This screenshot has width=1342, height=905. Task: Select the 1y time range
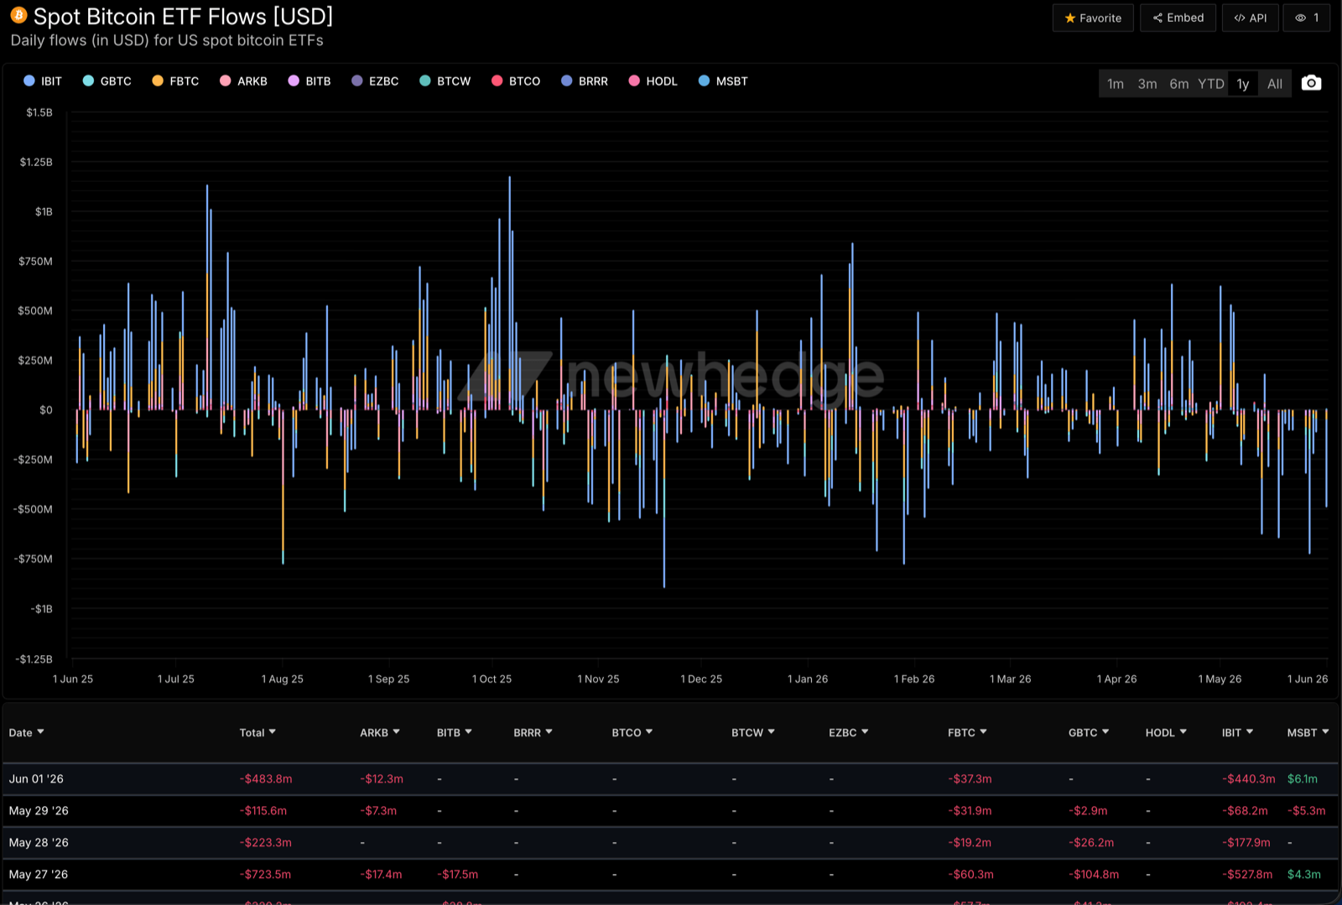click(1243, 84)
